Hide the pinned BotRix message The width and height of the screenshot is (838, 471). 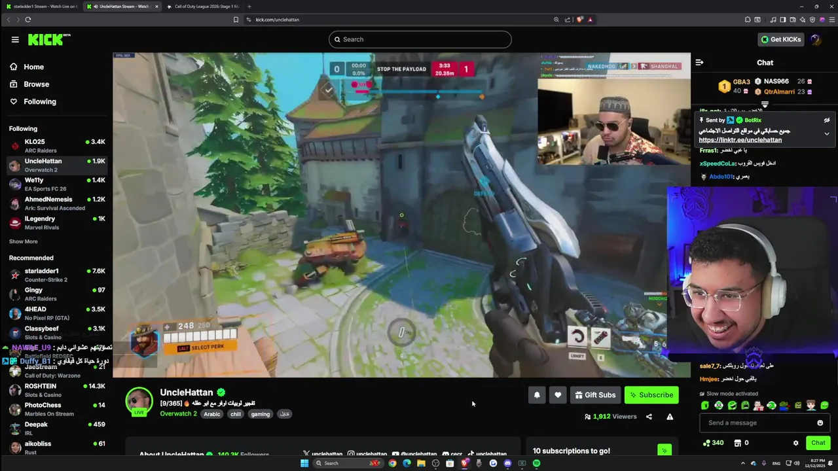(827, 120)
